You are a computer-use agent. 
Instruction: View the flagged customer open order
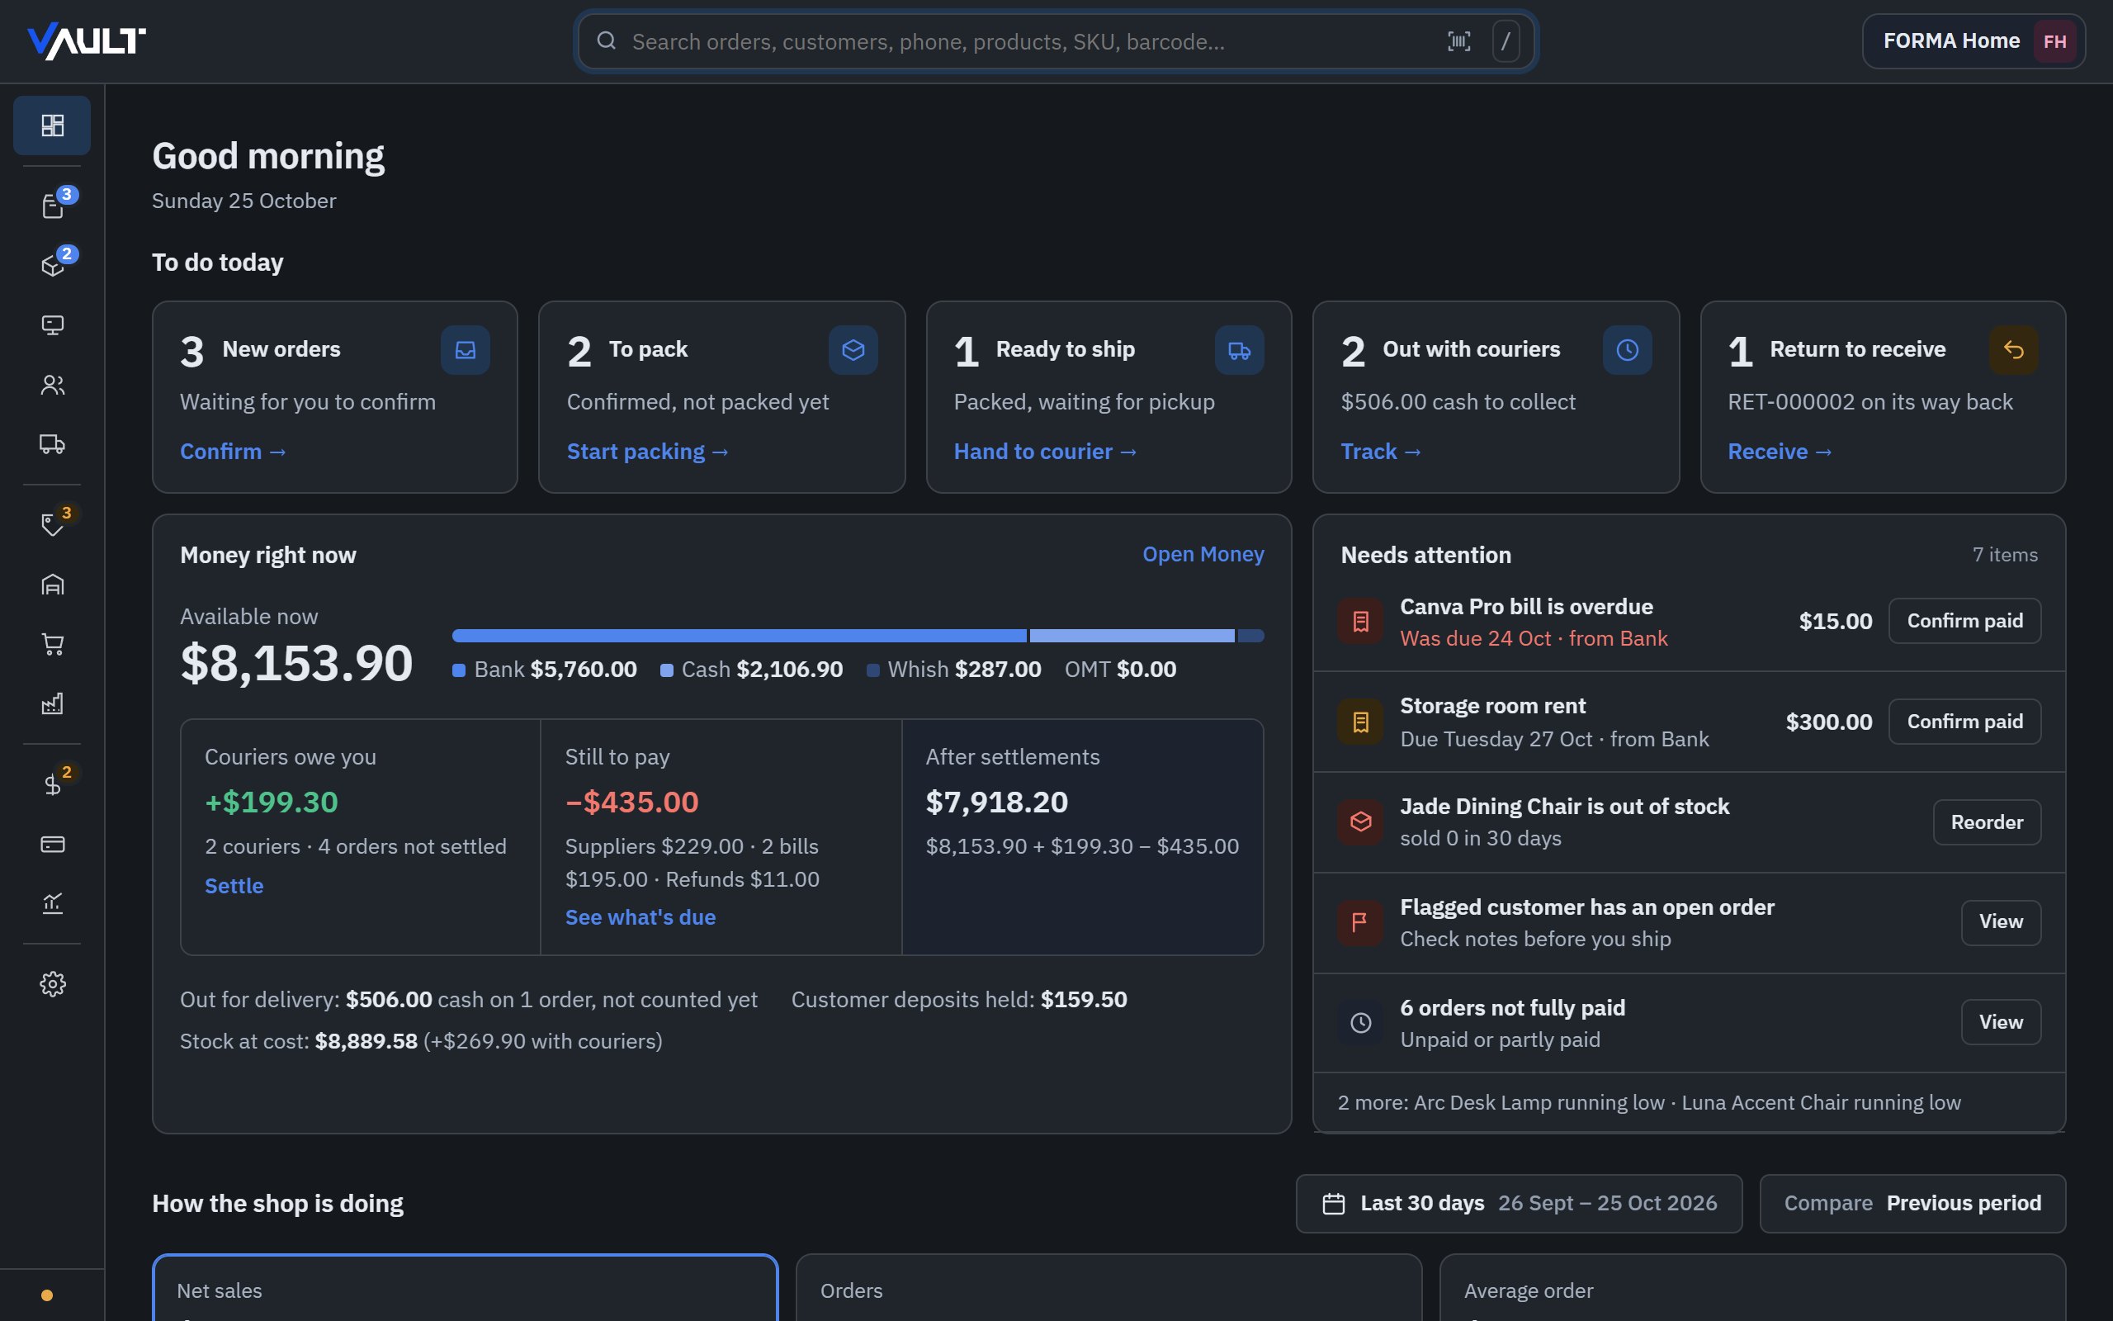pos(2001,921)
